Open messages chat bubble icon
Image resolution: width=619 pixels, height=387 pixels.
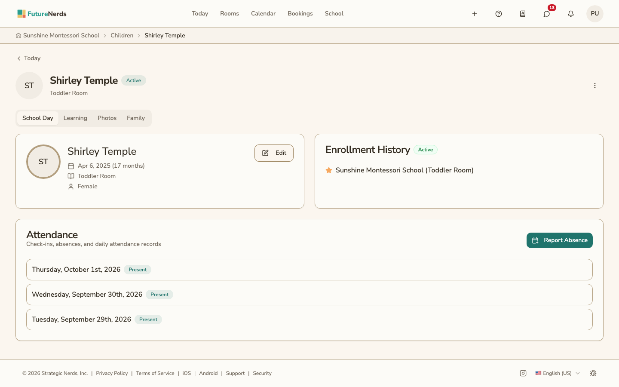click(x=547, y=14)
